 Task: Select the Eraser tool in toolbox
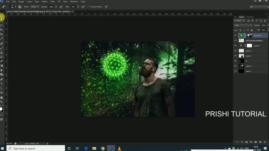tap(2, 61)
